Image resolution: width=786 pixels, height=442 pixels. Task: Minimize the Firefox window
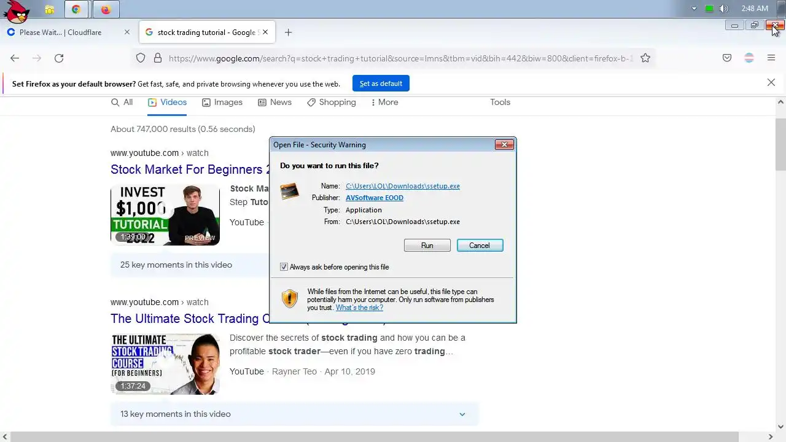(734, 26)
